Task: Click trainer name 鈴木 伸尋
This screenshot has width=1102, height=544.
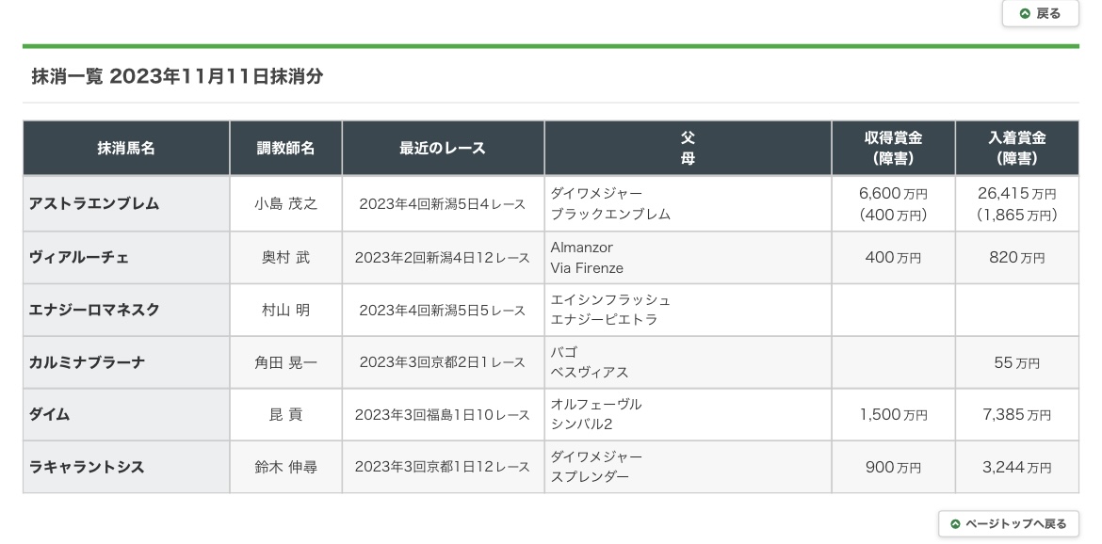Action: [x=285, y=468]
